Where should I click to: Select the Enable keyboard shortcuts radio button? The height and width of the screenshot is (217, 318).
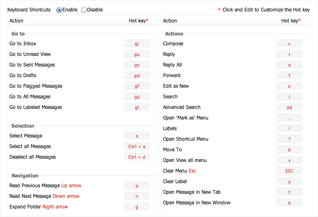59,10
